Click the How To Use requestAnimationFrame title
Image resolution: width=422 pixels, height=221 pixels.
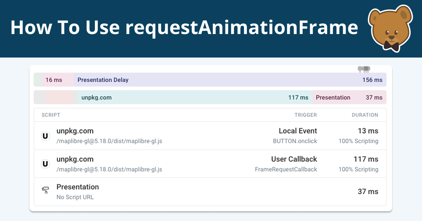(184, 27)
